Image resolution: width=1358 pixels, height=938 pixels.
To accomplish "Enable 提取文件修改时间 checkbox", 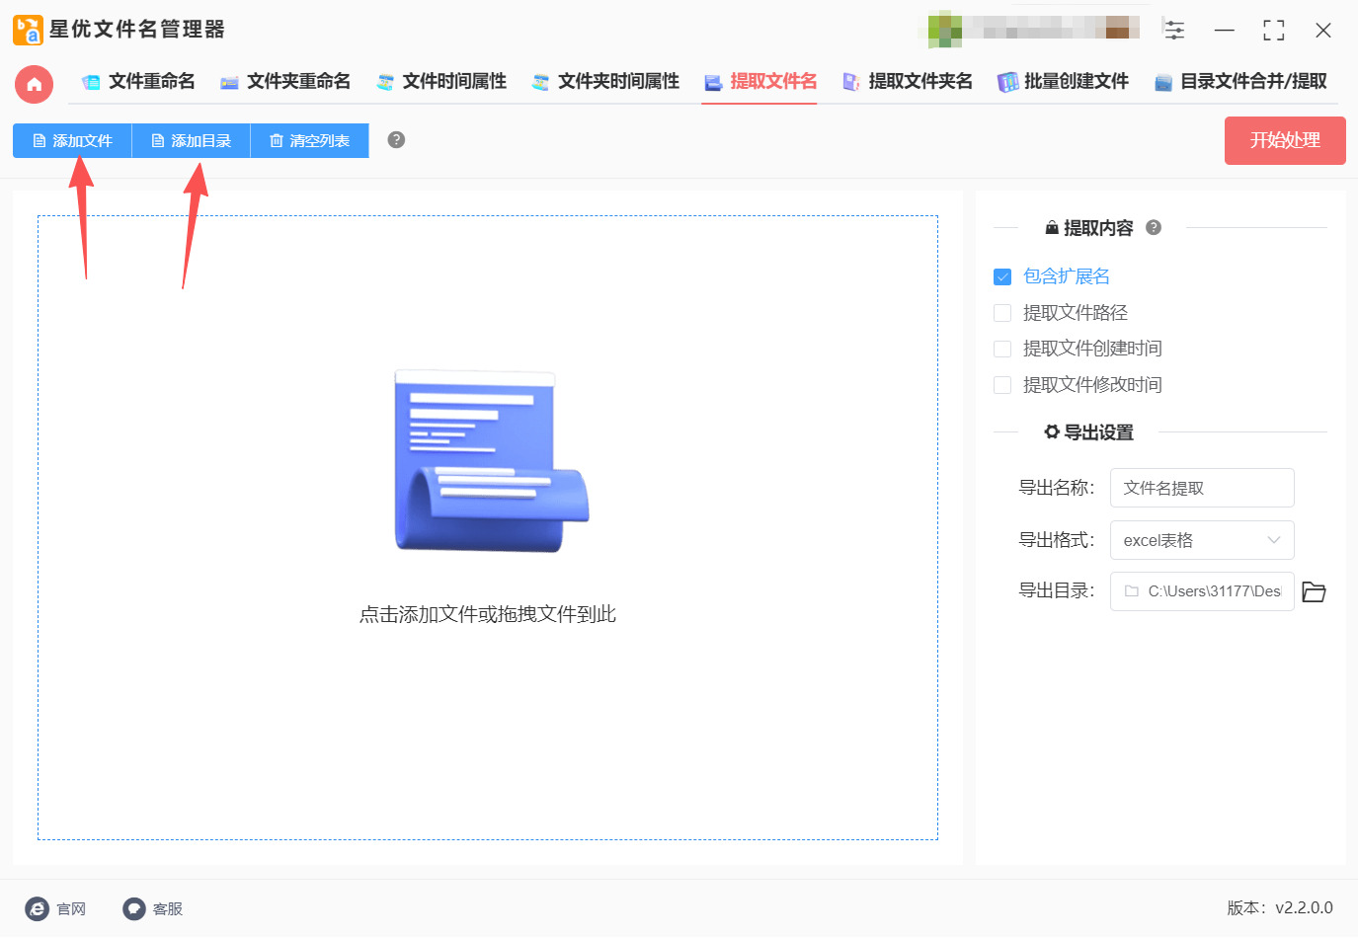I will coord(1002,384).
